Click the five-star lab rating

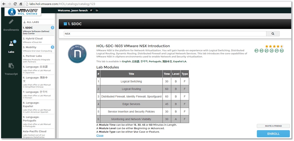click(x=274, y=46)
